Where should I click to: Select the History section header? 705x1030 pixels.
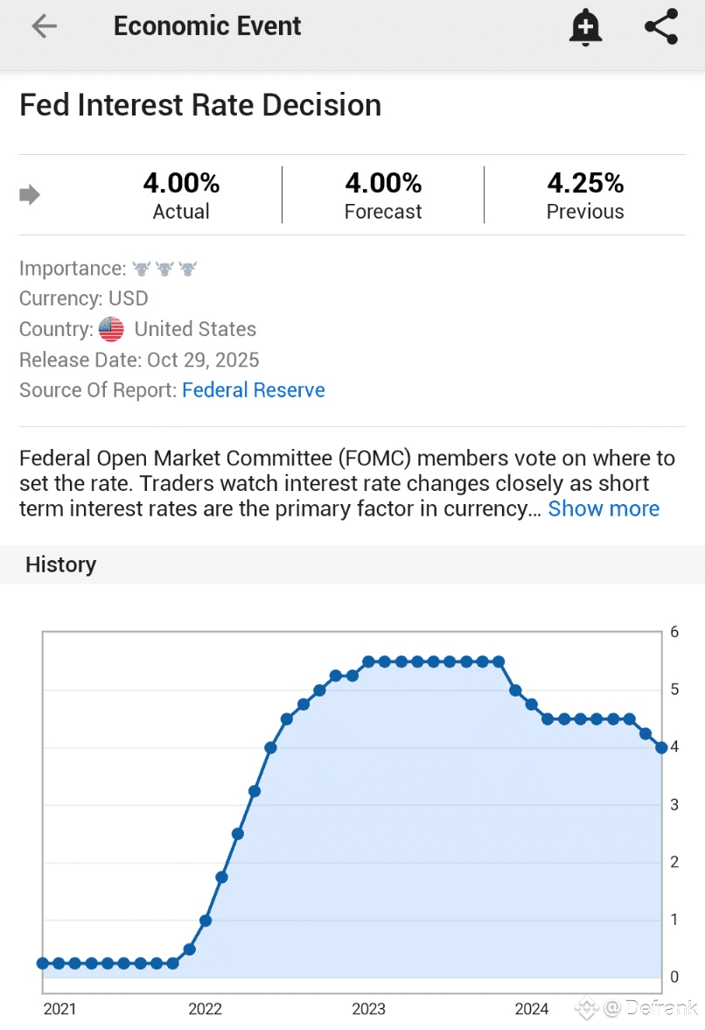[61, 564]
